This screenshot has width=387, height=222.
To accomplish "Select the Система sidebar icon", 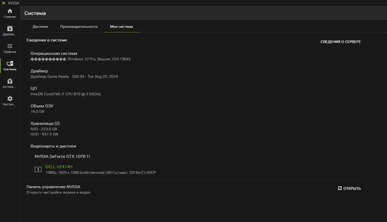I will pyautogui.click(x=10, y=64).
